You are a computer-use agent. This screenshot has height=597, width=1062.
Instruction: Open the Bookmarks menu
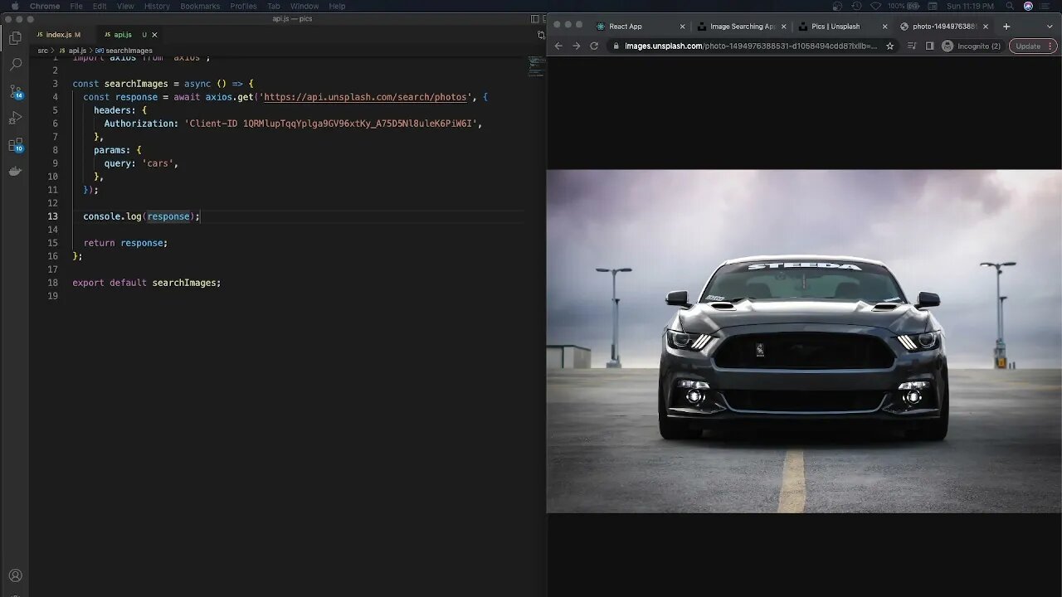click(200, 6)
